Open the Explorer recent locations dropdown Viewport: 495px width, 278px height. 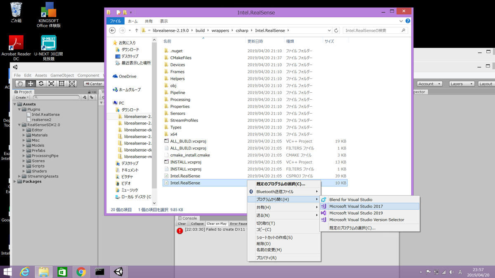pos(130,30)
